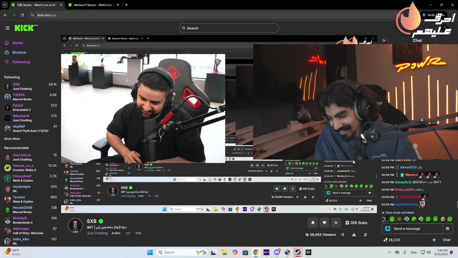This screenshot has width=458, height=258.
Task: Open IMeshari4 channel in Following list
Action: pos(30,118)
